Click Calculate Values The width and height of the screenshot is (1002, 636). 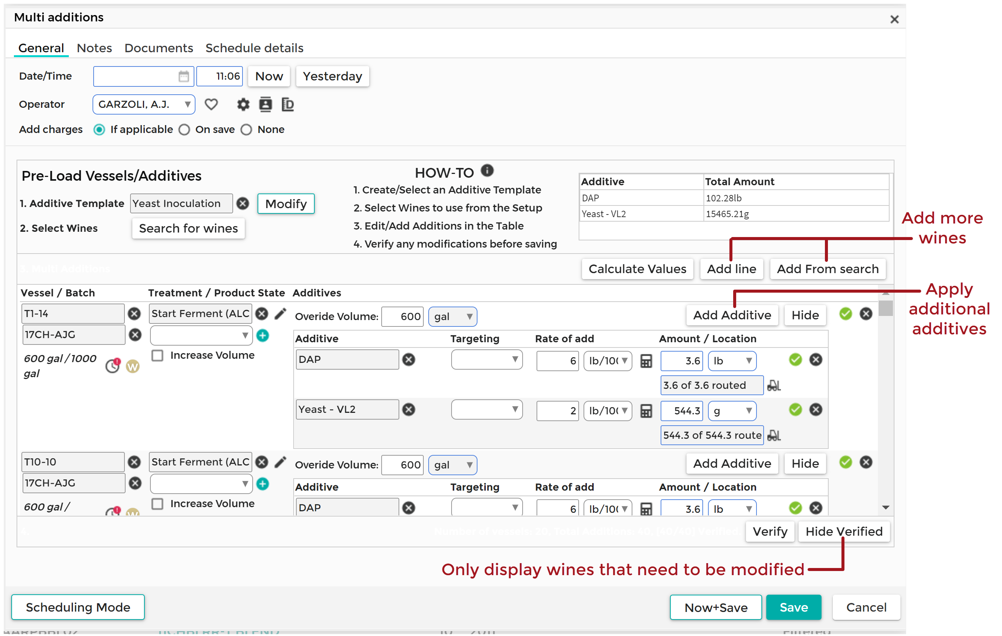(638, 269)
